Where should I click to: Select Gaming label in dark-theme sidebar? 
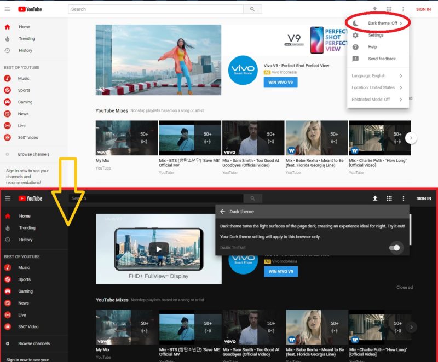coord(25,291)
